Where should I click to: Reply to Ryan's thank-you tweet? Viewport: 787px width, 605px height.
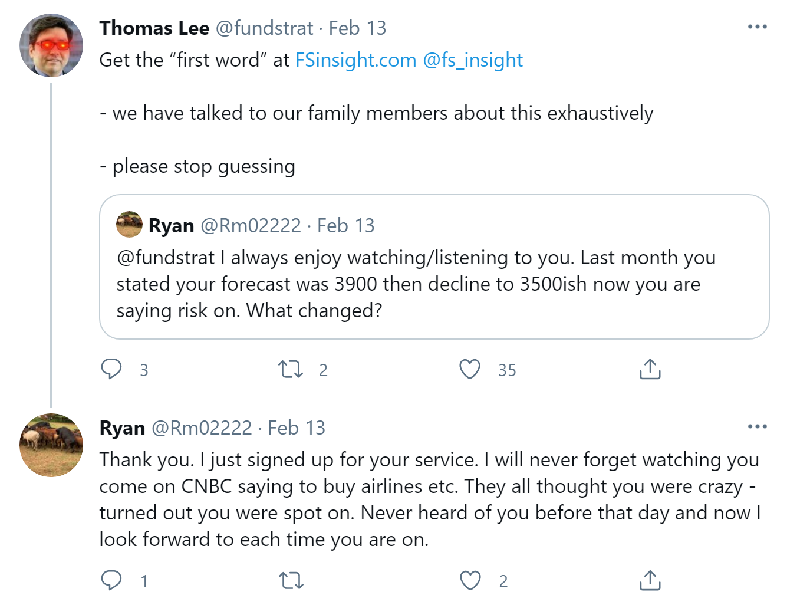click(111, 580)
